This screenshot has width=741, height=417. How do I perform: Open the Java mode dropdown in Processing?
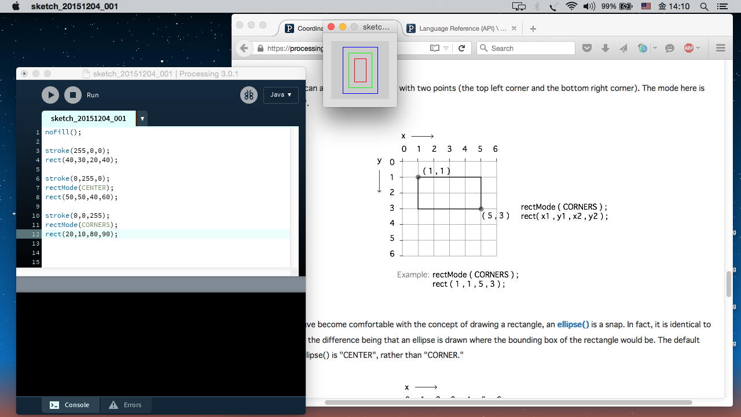click(281, 95)
